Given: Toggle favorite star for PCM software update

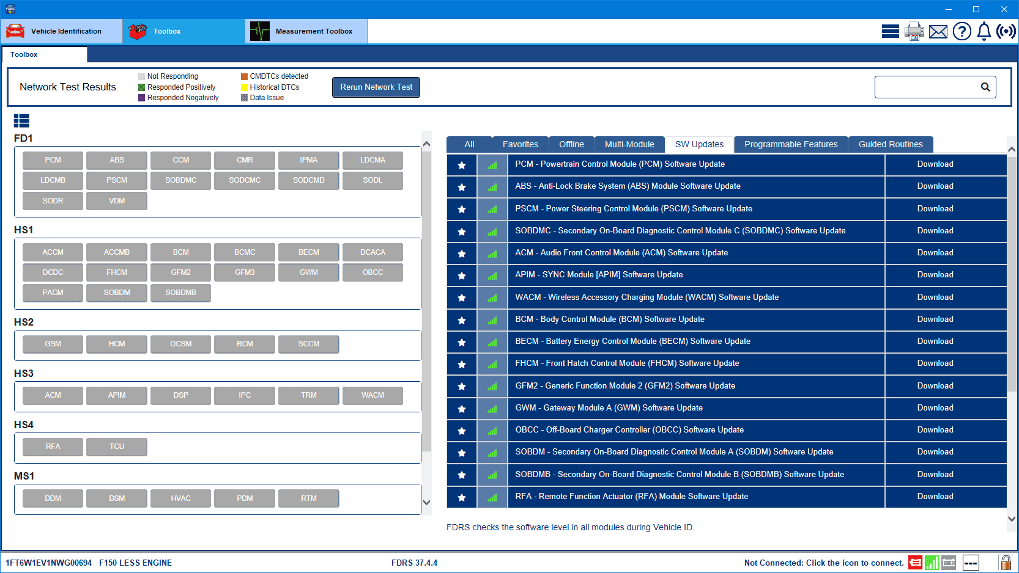Looking at the screenshot, I should (462, 165).
